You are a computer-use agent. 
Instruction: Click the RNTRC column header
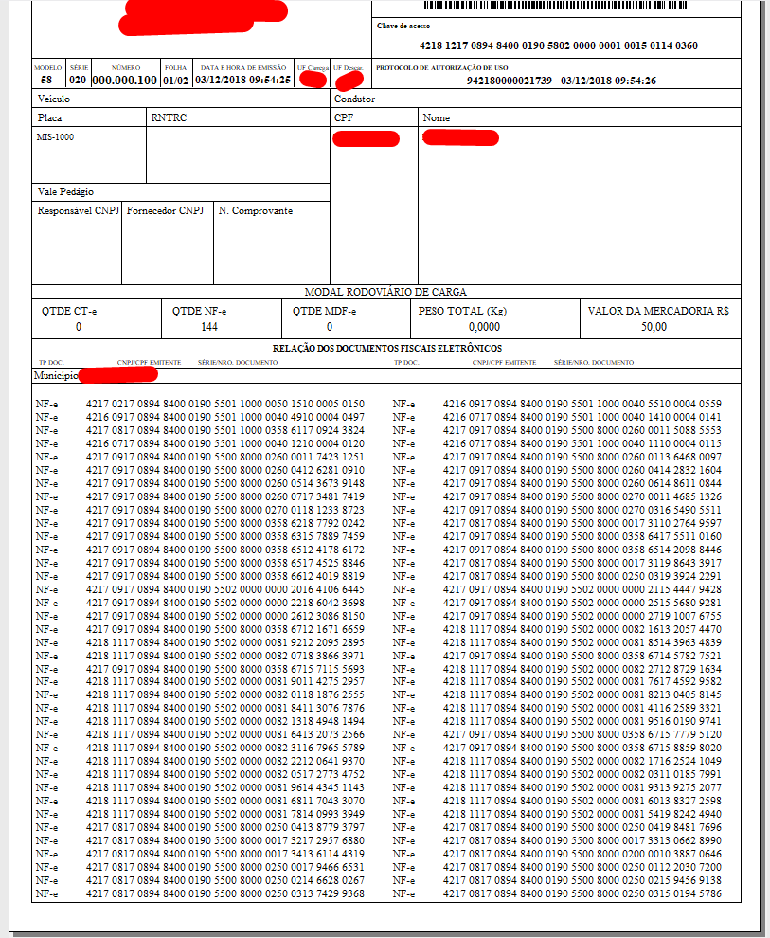(x=169, y=117)
